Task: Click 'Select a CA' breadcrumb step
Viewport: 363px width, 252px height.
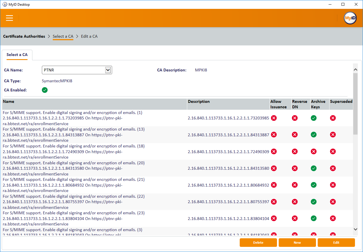Action: [x=63, y=36]
